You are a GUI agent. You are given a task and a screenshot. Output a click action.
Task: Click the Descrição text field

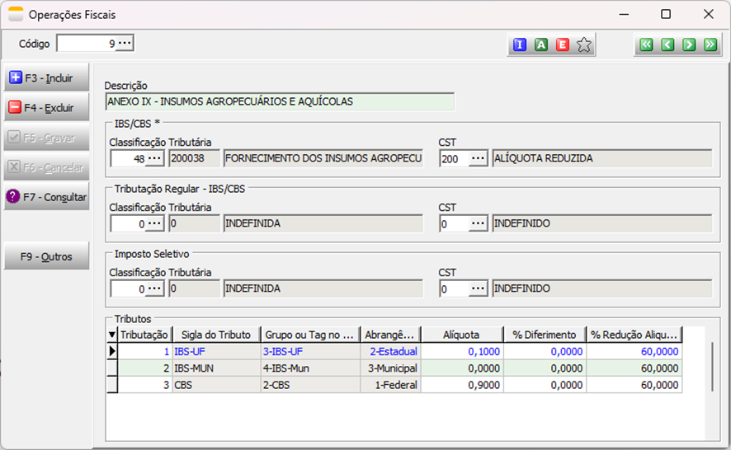(x=281, y=101)
